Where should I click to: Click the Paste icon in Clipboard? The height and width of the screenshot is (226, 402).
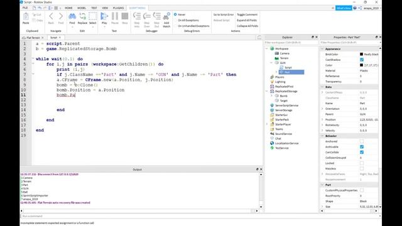[x=26, y=17]
